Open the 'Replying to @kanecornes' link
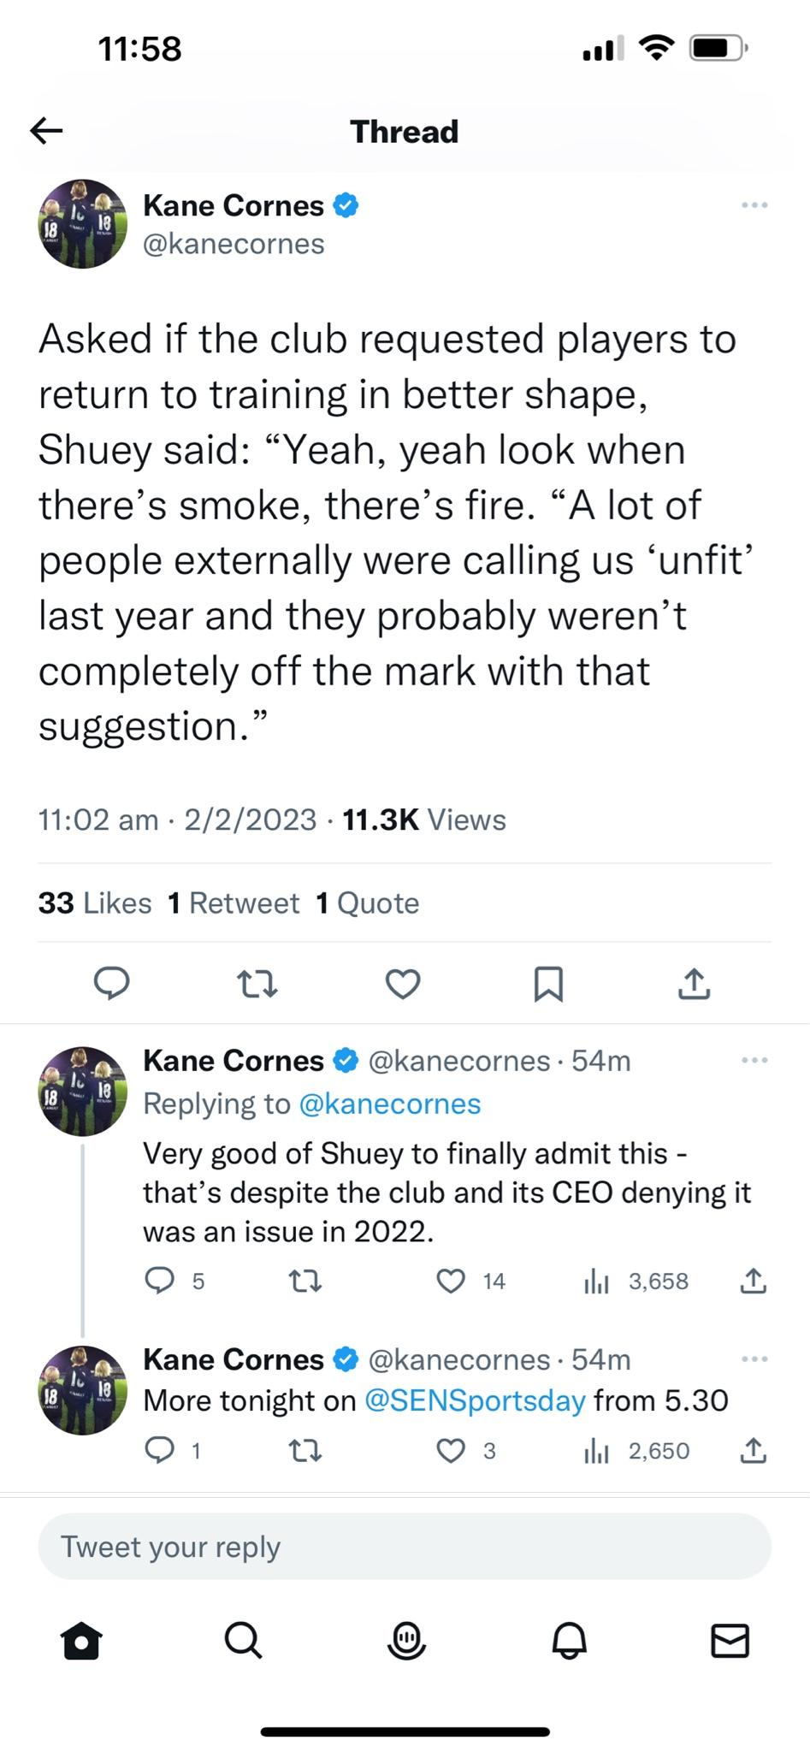 389,1104
